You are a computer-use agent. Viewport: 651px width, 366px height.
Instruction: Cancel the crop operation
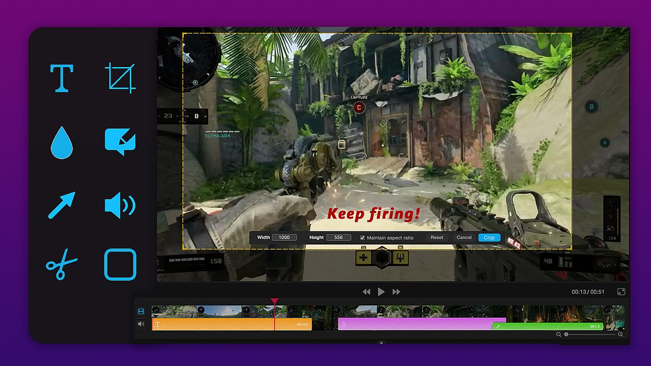[x=464, y=237]
